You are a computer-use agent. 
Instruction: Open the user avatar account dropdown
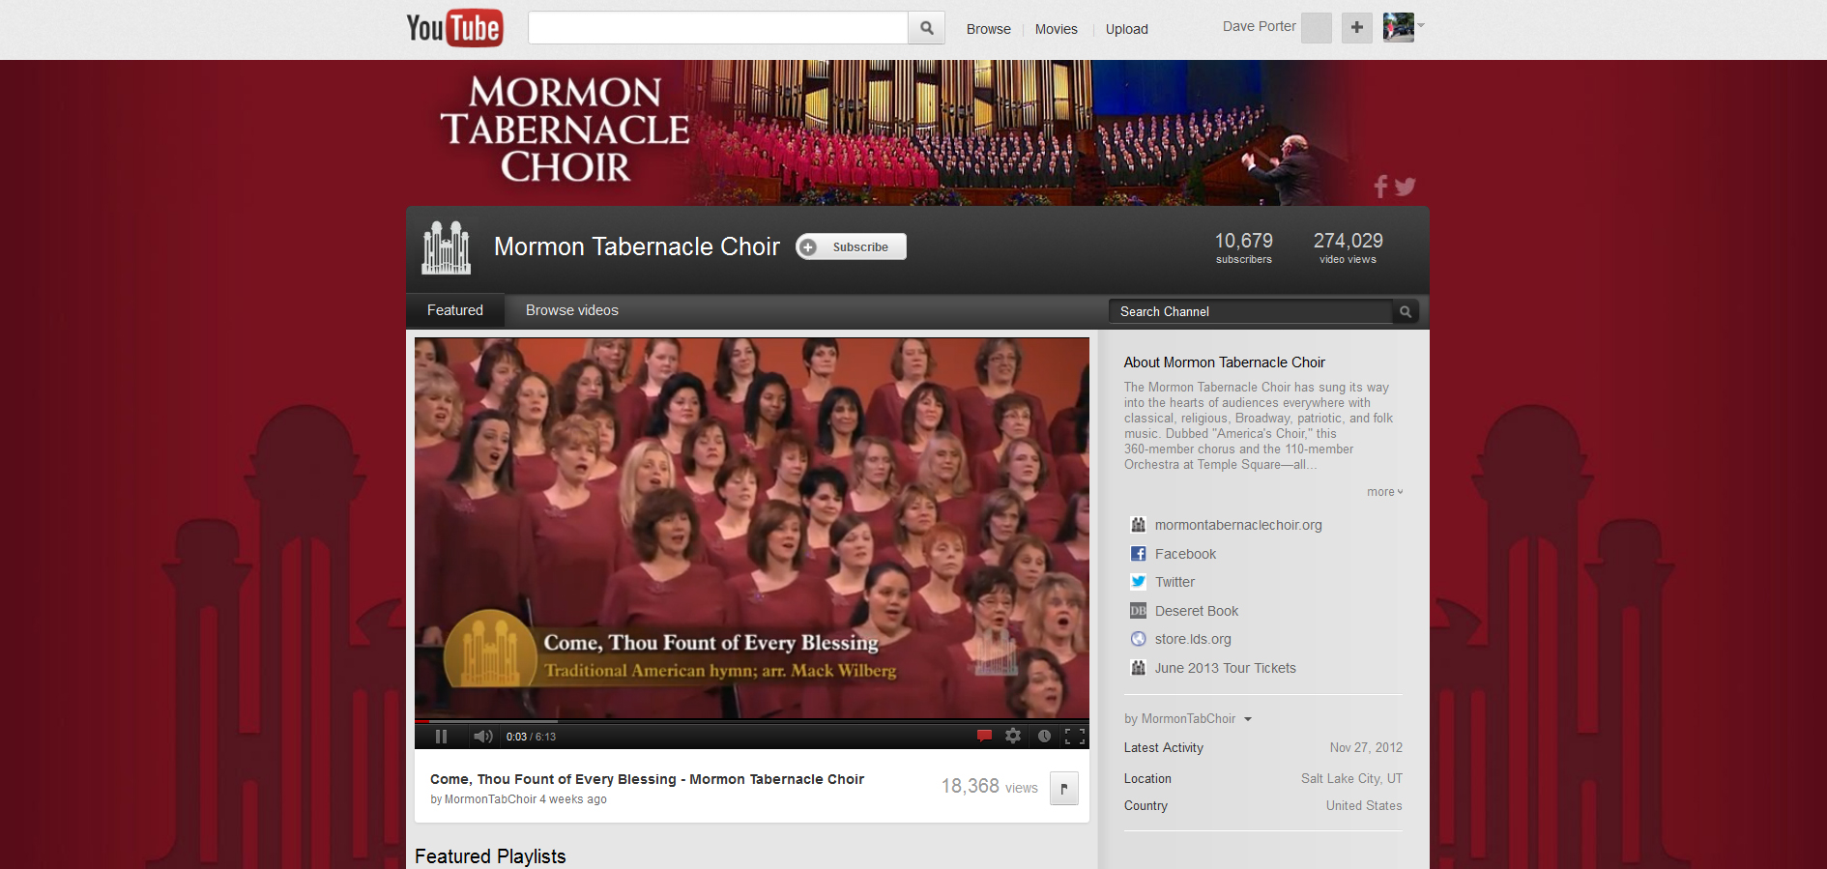(x=1404, y=27)
